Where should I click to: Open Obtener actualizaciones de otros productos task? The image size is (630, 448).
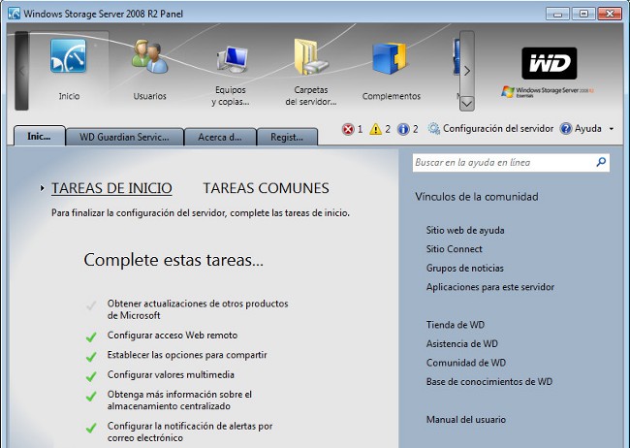[198, 309]
